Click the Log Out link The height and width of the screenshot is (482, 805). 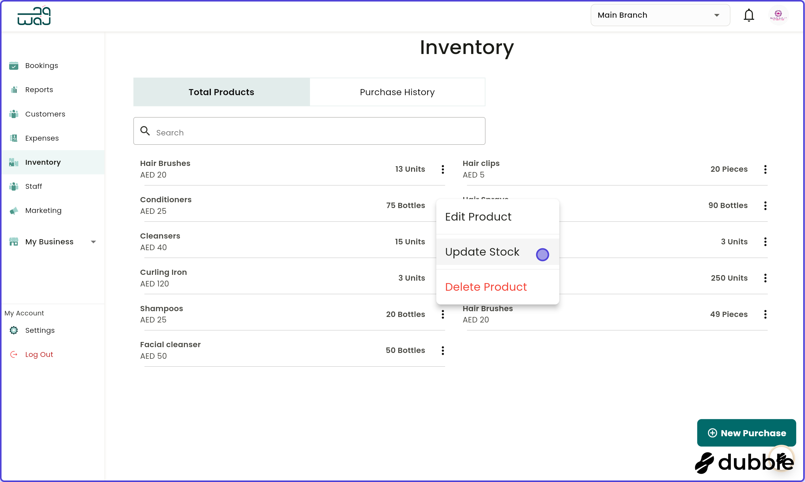pyautogui.click(x=39, y=354)
